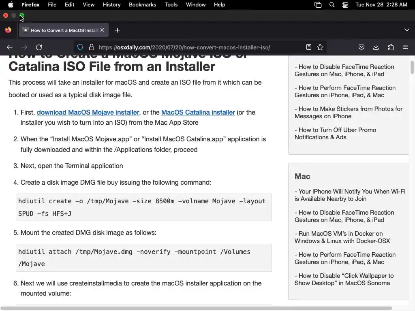This screenshot has width=415, height=311.
Task: Reload the current page
Action: [39, 47]
